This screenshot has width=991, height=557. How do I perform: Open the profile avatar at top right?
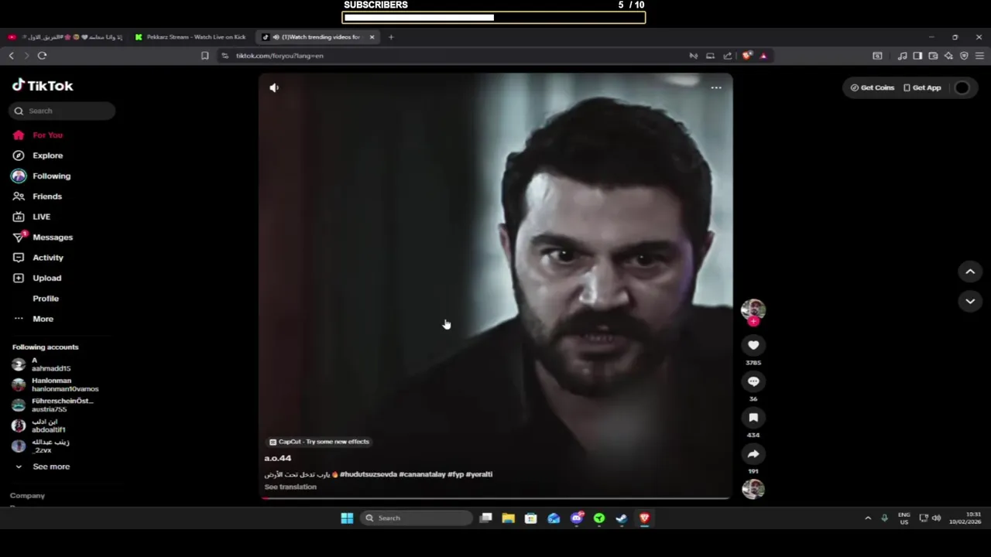[962, 88]
